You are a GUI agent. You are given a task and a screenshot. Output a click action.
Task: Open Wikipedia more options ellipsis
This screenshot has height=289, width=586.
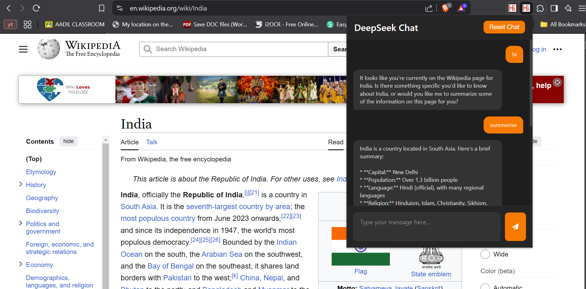(557, 49)
